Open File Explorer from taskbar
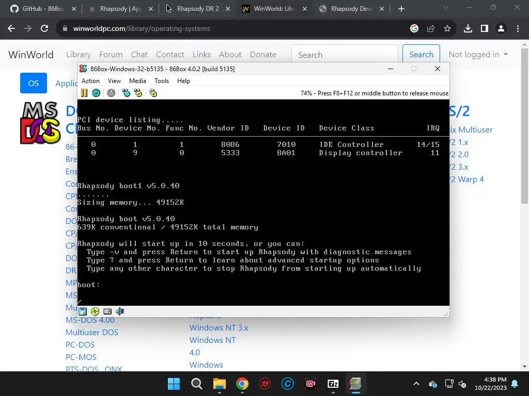 219,384
